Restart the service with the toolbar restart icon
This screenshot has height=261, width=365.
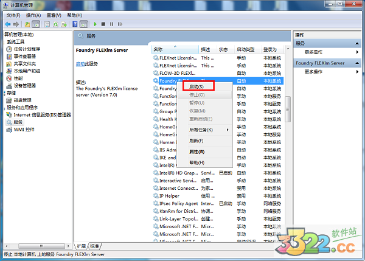pyautogui.click(x=120, y=24)
